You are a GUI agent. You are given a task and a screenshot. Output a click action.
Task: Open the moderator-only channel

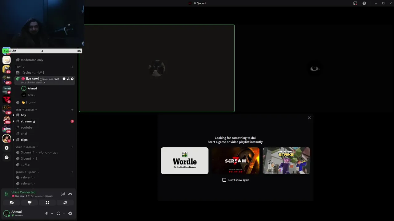coord(45,60)
